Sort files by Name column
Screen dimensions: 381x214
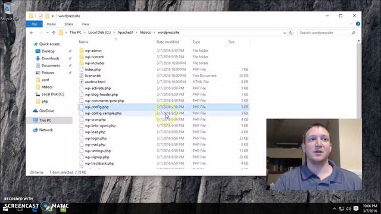(83, 42)
